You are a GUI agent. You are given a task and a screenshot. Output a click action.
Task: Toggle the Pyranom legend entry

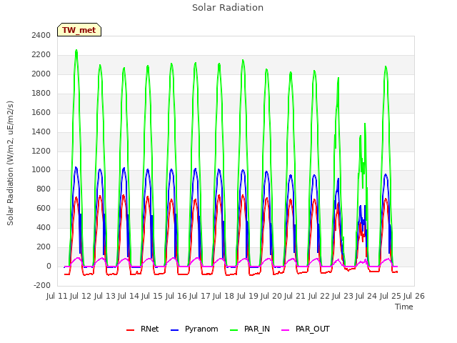click(194, 329)
